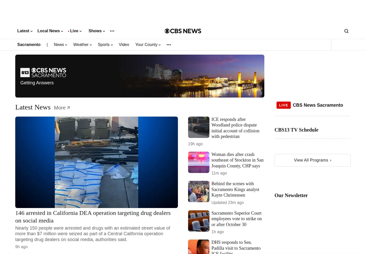The image size is (366, 254).
Task: Open Kayte Christensen Kings analyst story
Action: point(235,189)
